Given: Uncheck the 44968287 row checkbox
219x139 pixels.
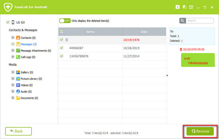Looking at the screenshot, I should pos(61,48).
